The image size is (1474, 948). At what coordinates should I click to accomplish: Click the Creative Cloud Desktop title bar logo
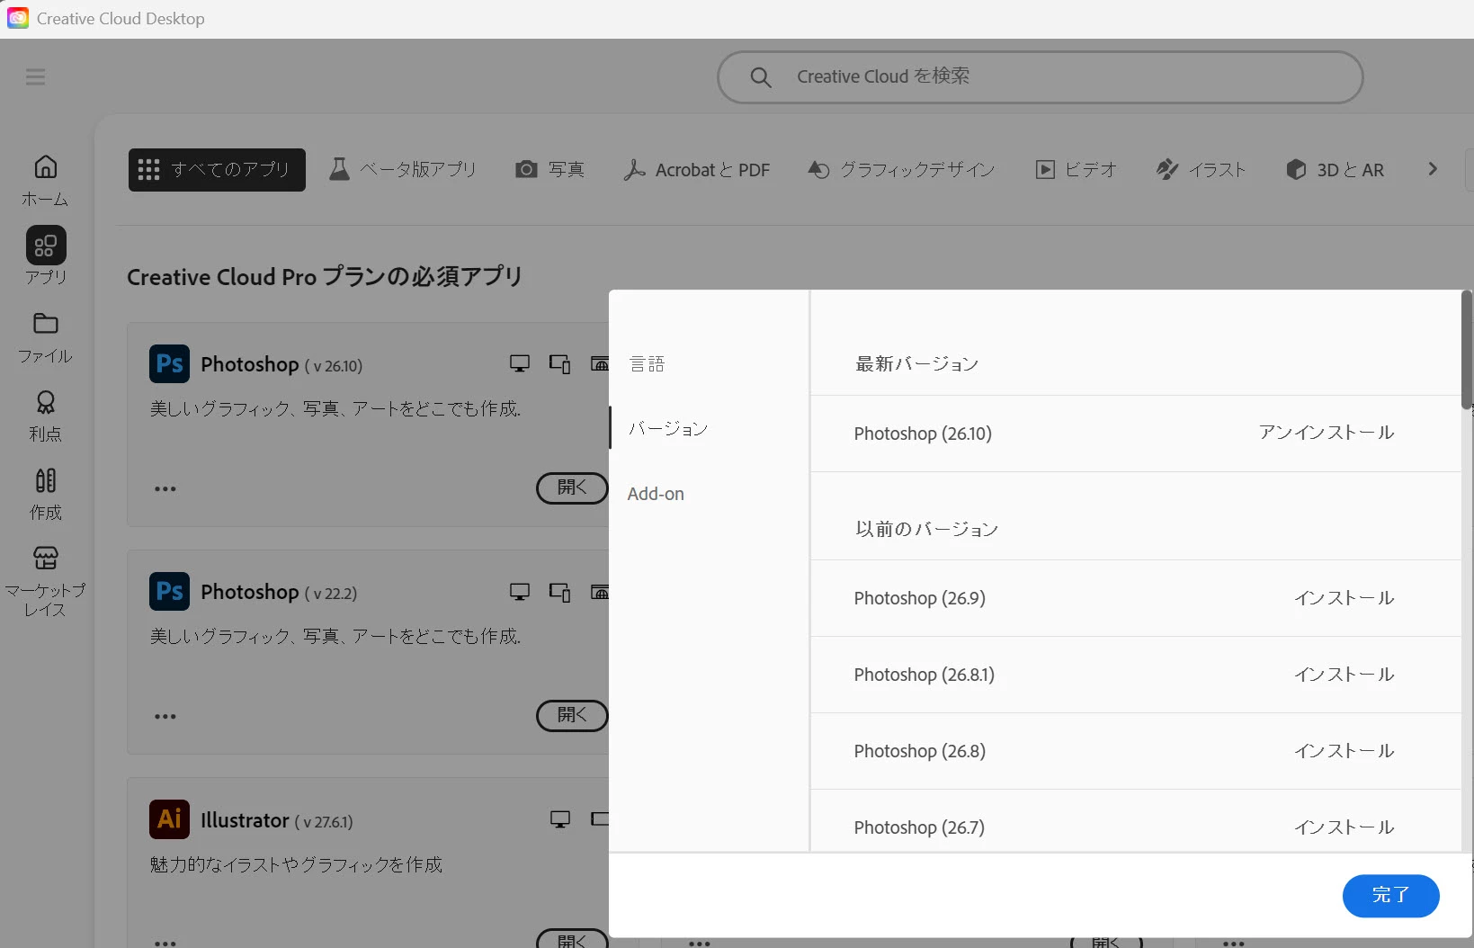click(18, 18)
